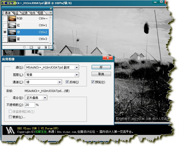Image resolution: width=179 pixels, height=146 pixels.
Task: Open the 通道 channel dropdown
Action: click(x=44, y=82)
